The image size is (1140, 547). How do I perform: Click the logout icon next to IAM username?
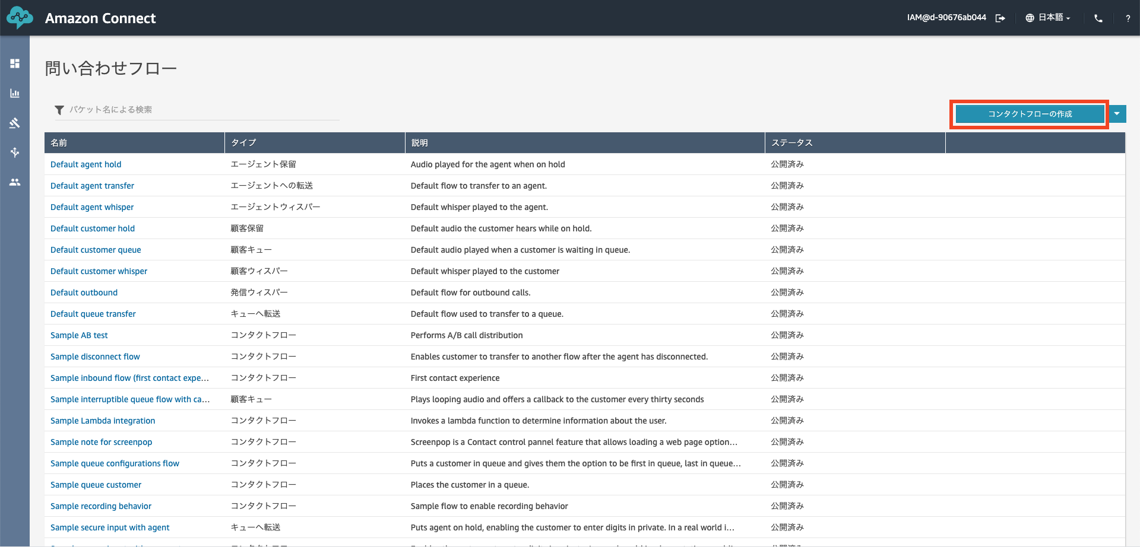click(1000, 18)
